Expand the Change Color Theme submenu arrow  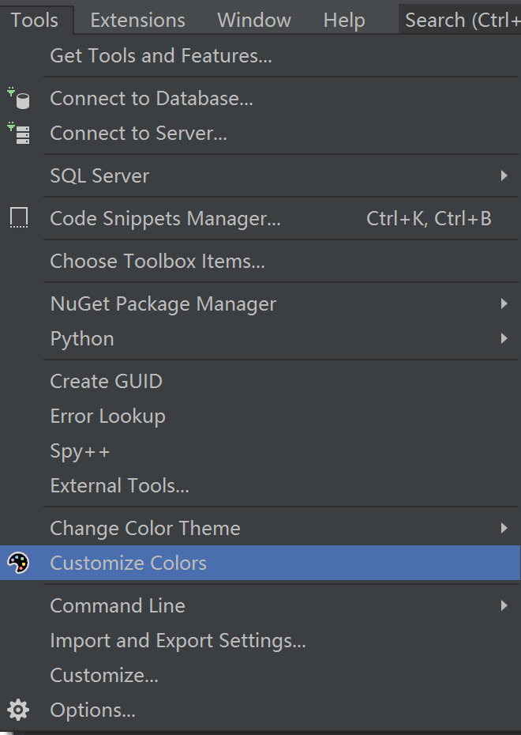(504, 528)
